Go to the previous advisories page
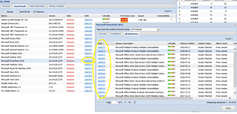Screen dimensions: 237x114 tap(102, 102)
